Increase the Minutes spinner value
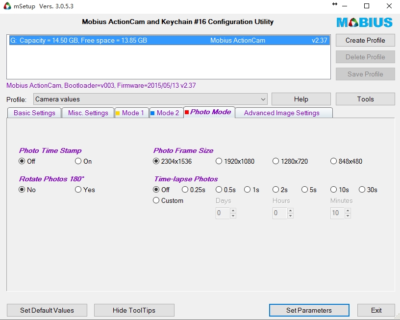The width and height of the screenshot is (400, 320). pos(348,210)
